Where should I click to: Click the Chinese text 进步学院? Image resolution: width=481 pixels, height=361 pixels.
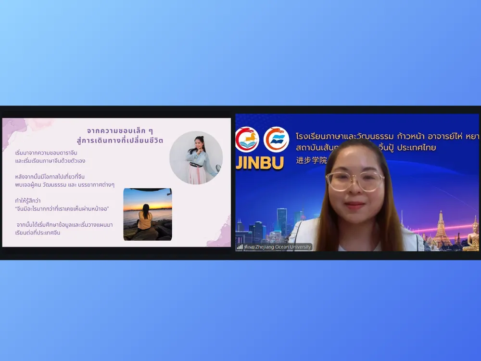(x=311, y=160)
